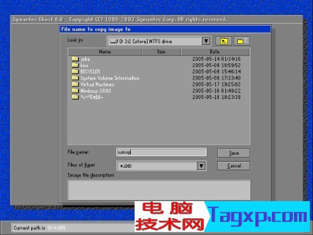This screenshot has height=235, width=313.
Task: Click the date 2005-05-09 17:33:40
Action: coord(217,78)
